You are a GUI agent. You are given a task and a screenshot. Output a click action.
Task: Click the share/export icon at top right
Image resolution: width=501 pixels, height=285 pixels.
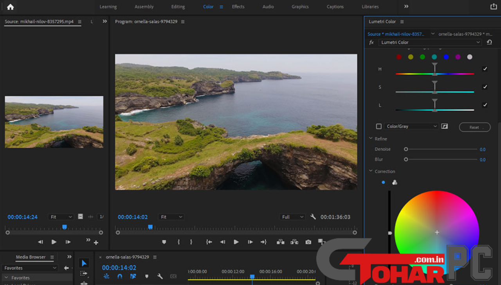494,7
